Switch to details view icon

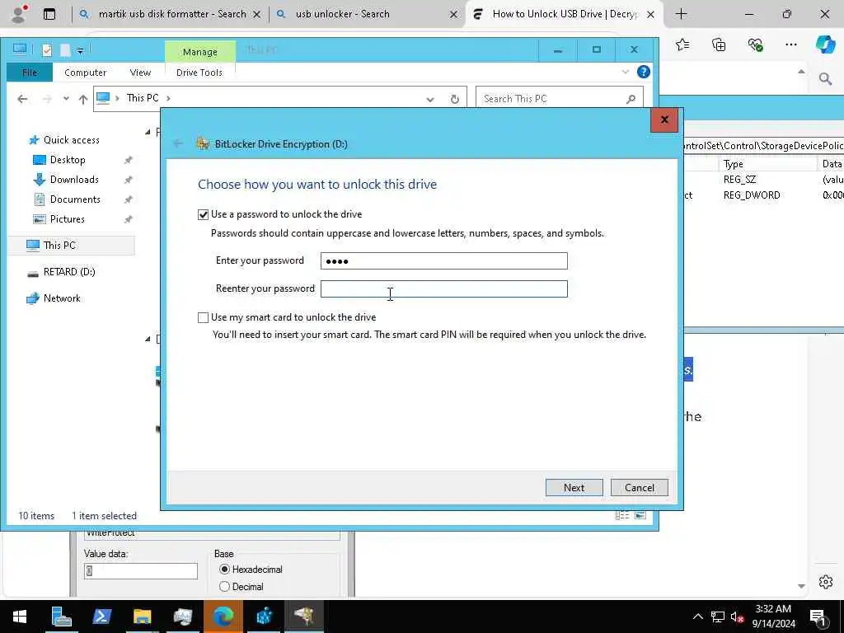(622, 516)
